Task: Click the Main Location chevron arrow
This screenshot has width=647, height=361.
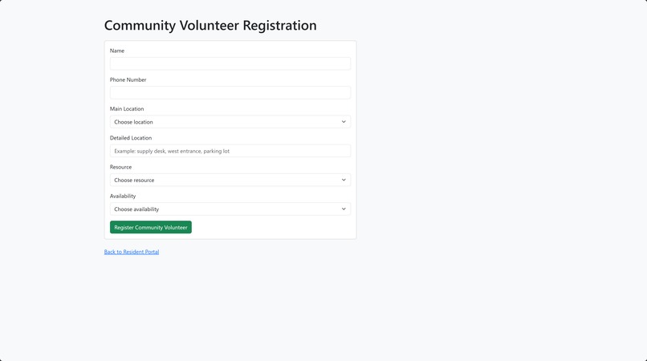Action: 344,122
